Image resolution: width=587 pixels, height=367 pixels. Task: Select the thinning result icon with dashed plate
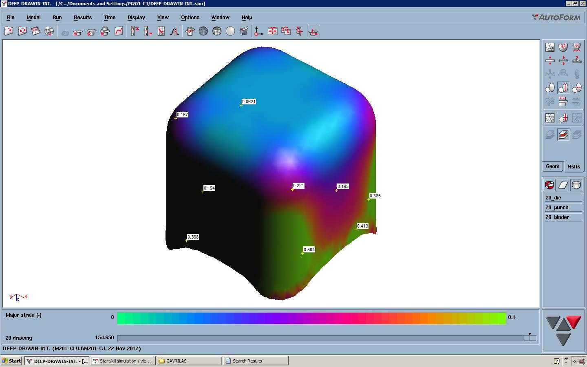tap(563, 61)
